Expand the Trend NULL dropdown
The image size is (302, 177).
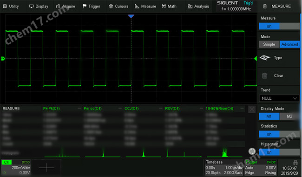[279, 98]
